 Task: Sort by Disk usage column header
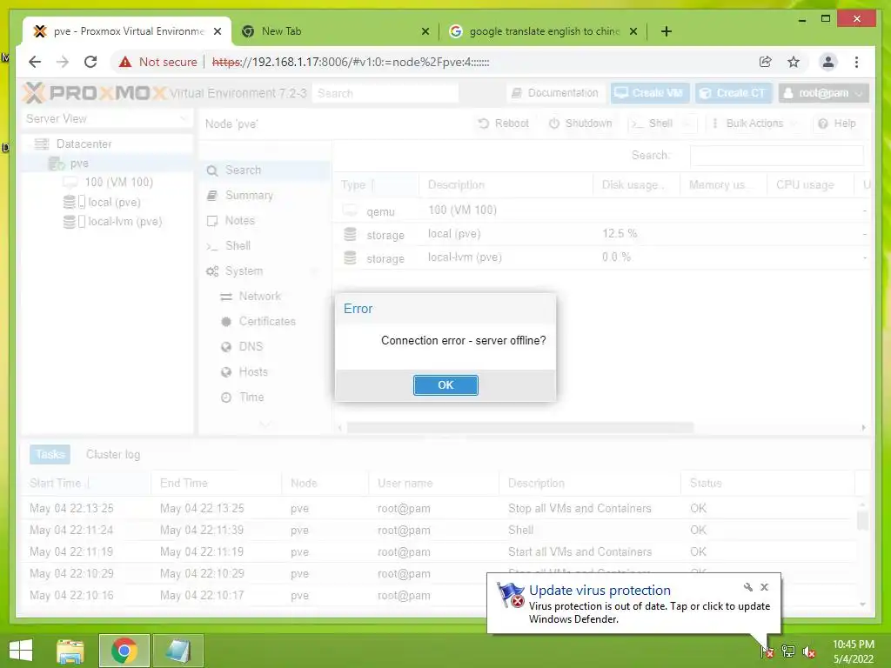tap(636, 184)
